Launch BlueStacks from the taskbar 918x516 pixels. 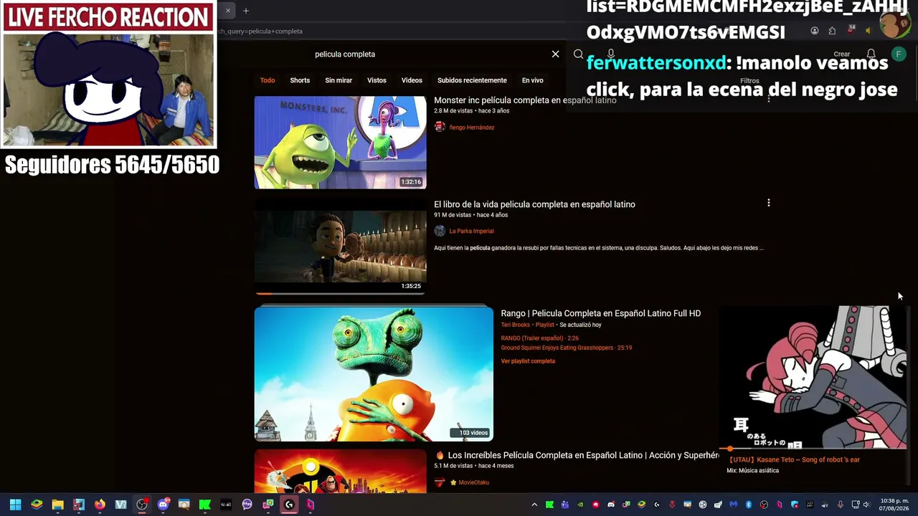click(x=37, y=505)
